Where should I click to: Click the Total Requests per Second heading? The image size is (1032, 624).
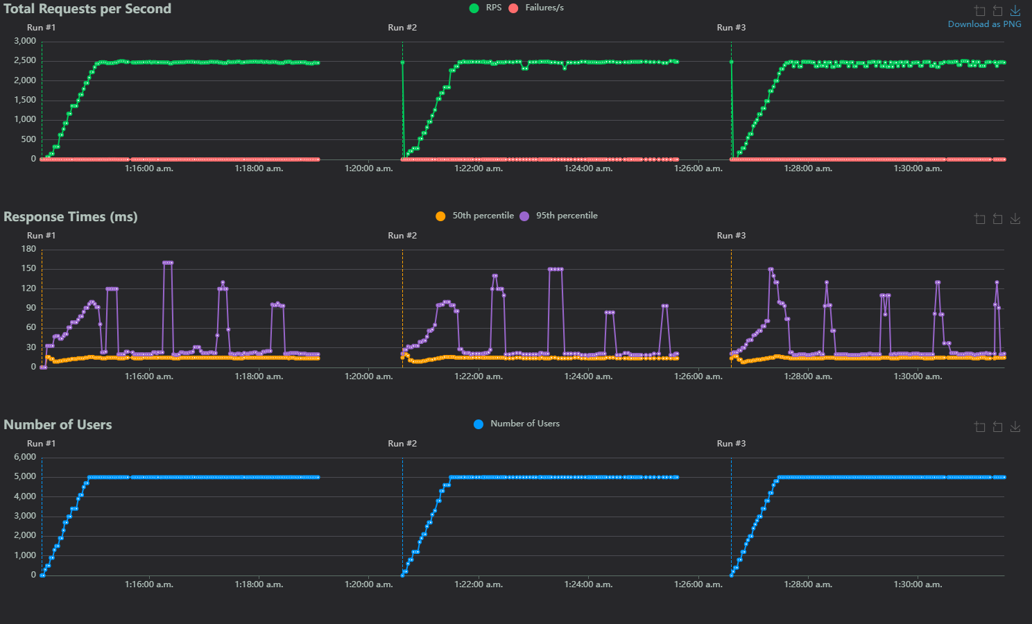tap(87, 9)
